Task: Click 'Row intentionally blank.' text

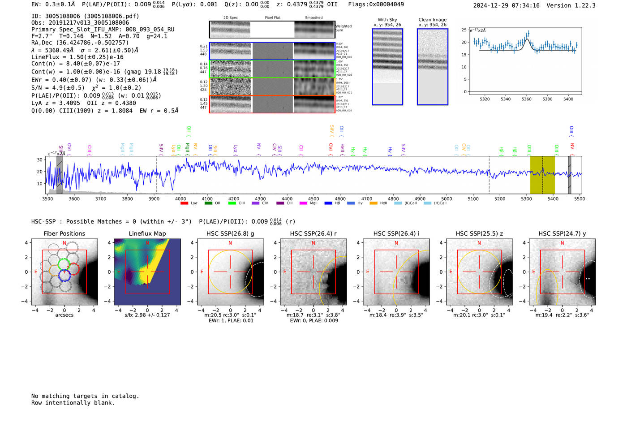Action: click(73, 403)
